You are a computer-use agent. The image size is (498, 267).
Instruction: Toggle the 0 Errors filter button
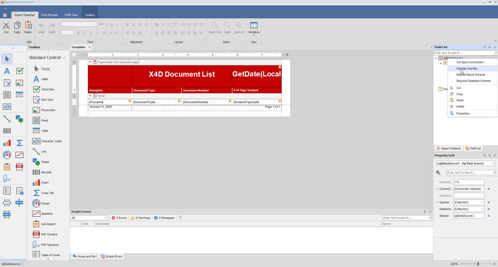click(x=119, y=218)
